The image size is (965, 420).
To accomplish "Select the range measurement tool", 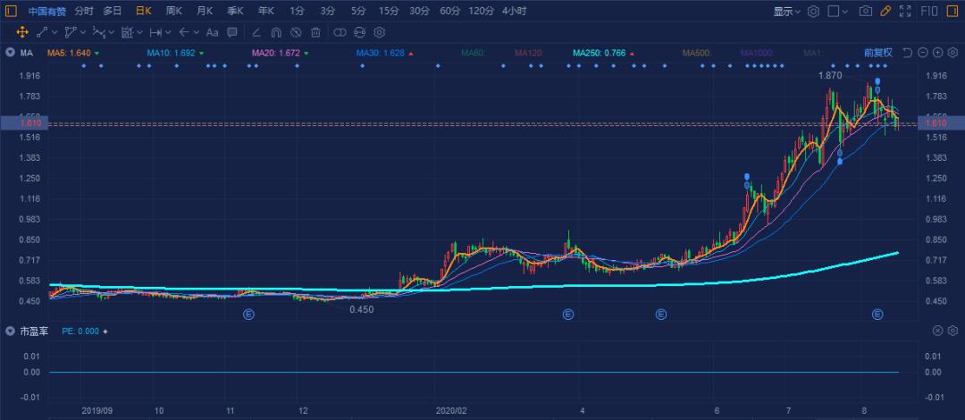I will pos(128,32).
